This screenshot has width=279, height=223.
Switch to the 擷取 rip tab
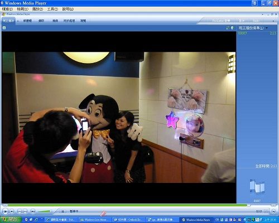coord(41,21)
